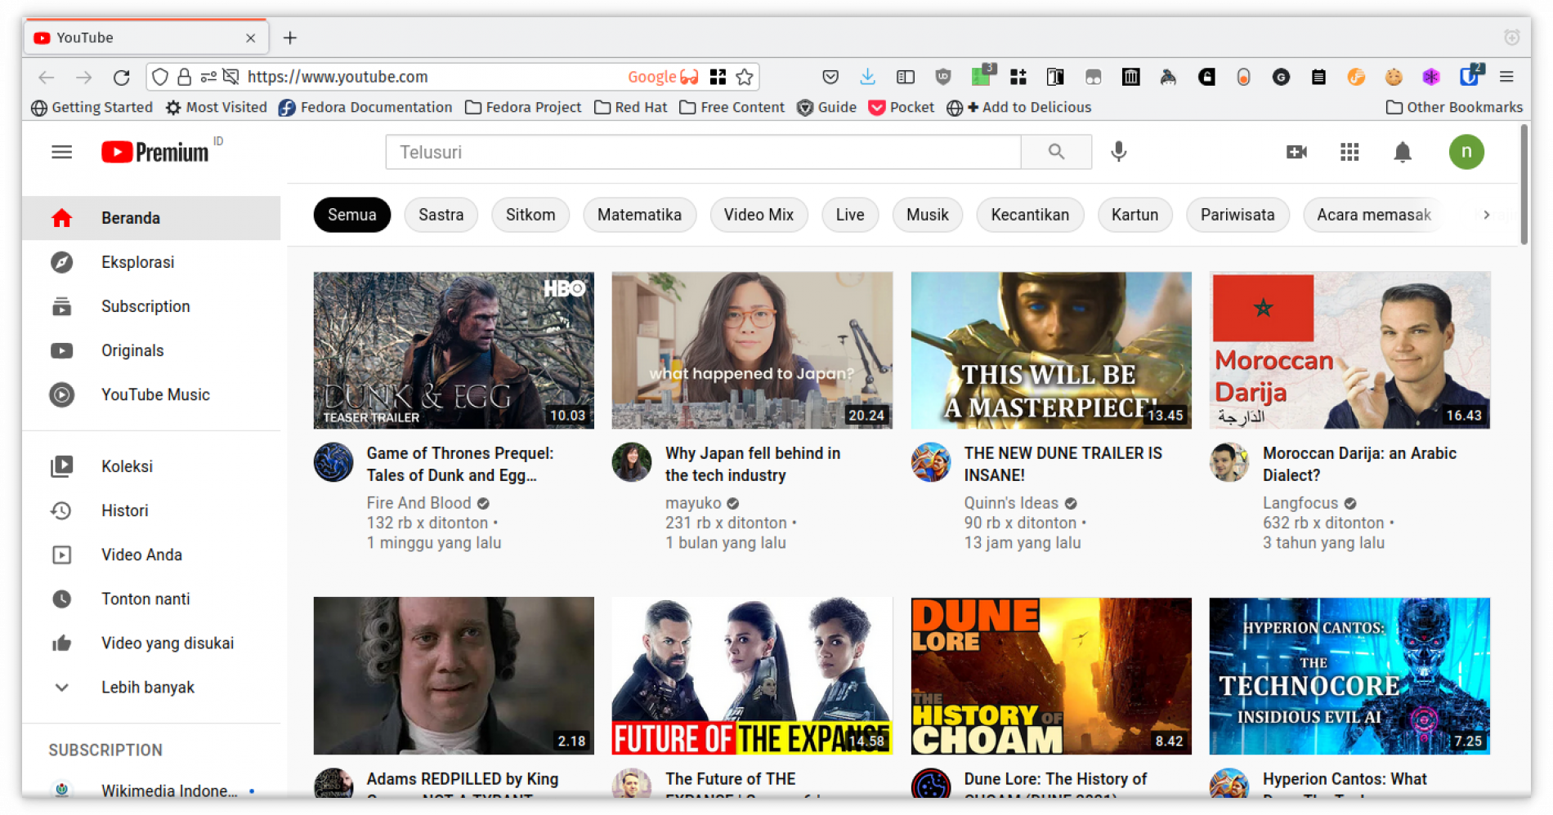Open the Firefox downloads arrow icon
The width and height of the screenshot is (1553, 815).
(867, 77)
